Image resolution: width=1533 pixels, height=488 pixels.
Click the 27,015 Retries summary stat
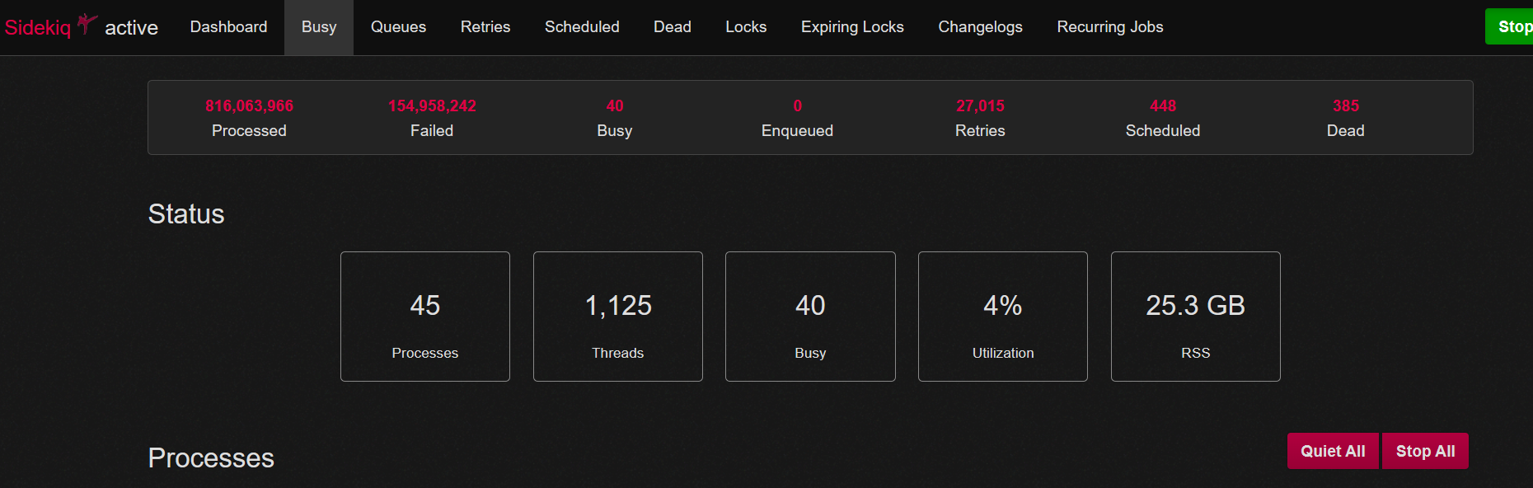[x=980, y=117]
